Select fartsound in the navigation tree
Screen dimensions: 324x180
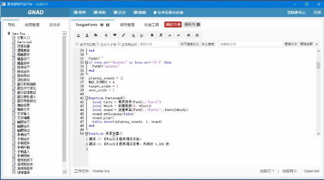pyautogui.click(x=24, y=42)
